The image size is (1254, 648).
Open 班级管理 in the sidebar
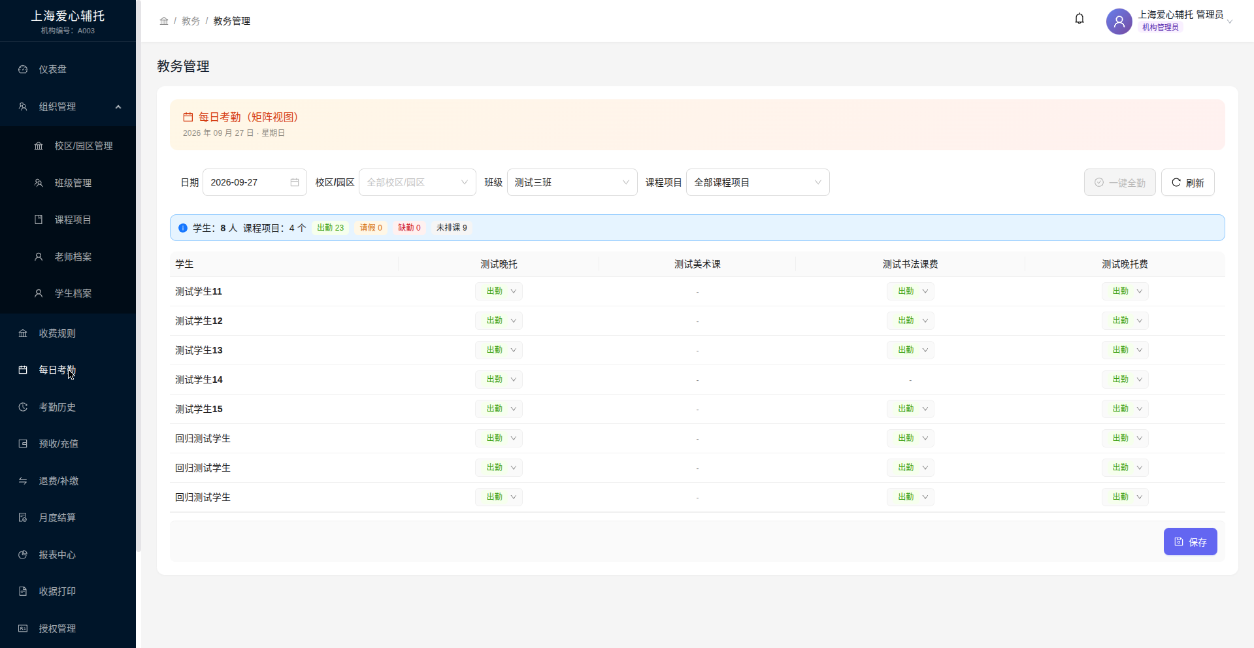click(68, 183)
